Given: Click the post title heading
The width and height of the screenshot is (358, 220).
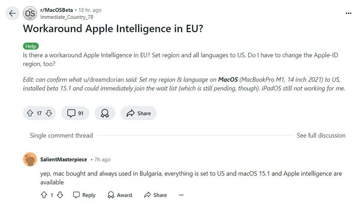Looking at the screenshot, I should (x=113, y=29).
